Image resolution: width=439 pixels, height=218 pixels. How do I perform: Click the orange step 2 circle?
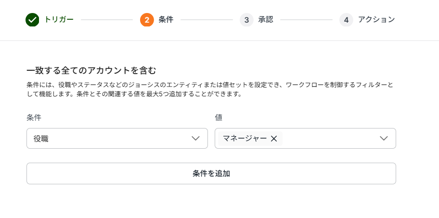tap(147, 20)
